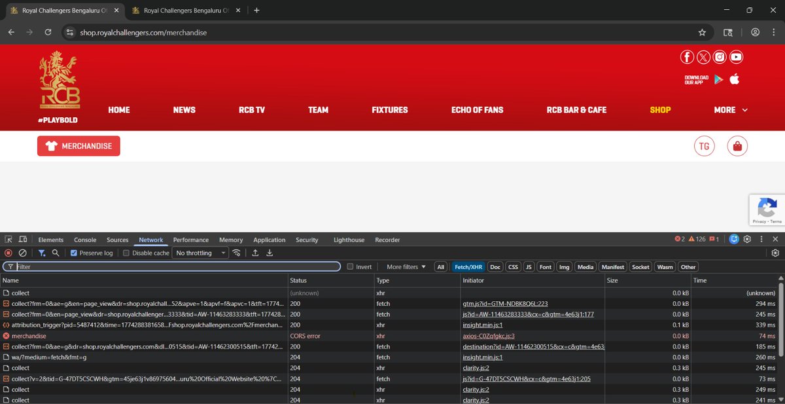Open Chrome profile icon
785x404 pixels.
point(755,32)
